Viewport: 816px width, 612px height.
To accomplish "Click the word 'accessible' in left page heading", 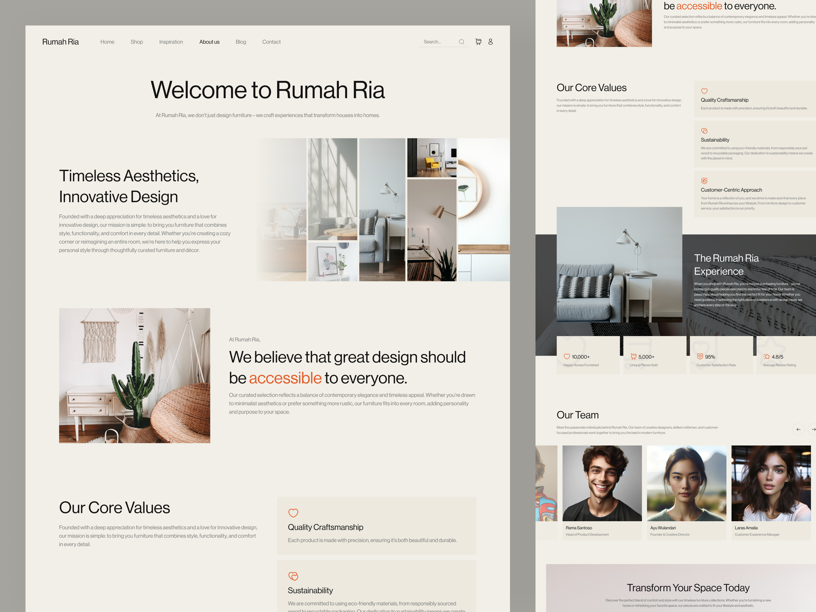I will [285, 378].
